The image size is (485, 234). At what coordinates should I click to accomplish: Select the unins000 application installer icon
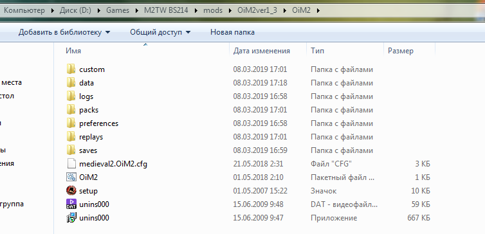click(x=71, y=218)
